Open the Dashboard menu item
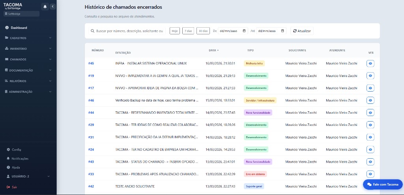This screenshot has width=404, height=195. tap(28, 28)
